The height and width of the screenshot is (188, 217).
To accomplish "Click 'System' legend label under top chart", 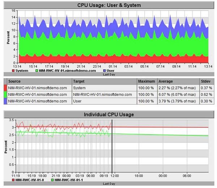I will pos(22,71).
